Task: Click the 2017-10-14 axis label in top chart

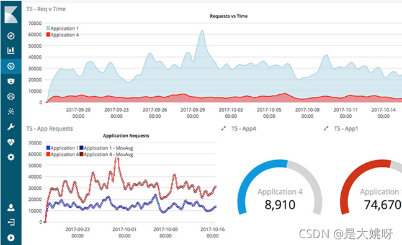Action: [383, 113]
